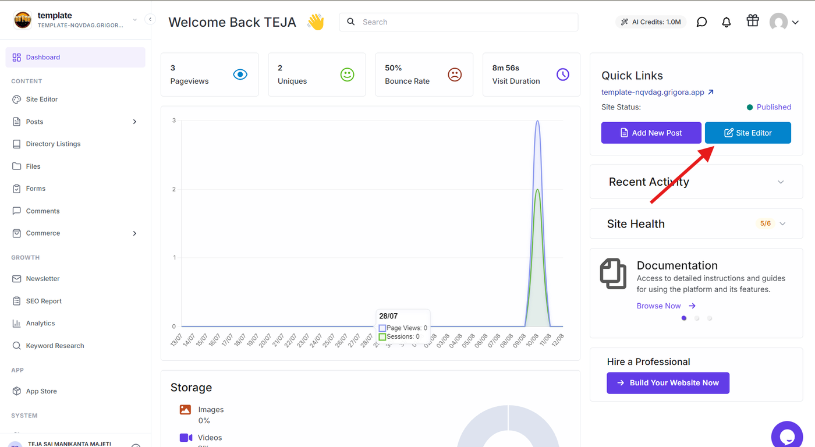This screenshot has height=447, width=815.
Task: Click into the Search field
Action: (459, 22)
